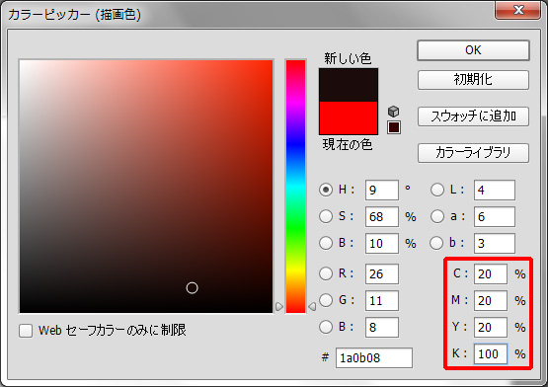Click the brightness field showing 10

pos(382,243)
